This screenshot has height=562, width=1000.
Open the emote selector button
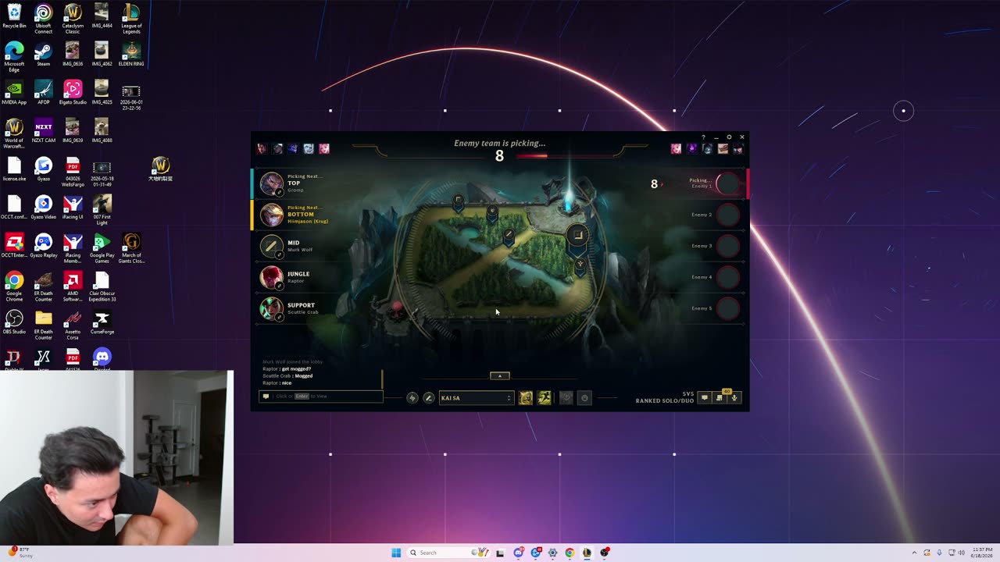click(584, 398)
